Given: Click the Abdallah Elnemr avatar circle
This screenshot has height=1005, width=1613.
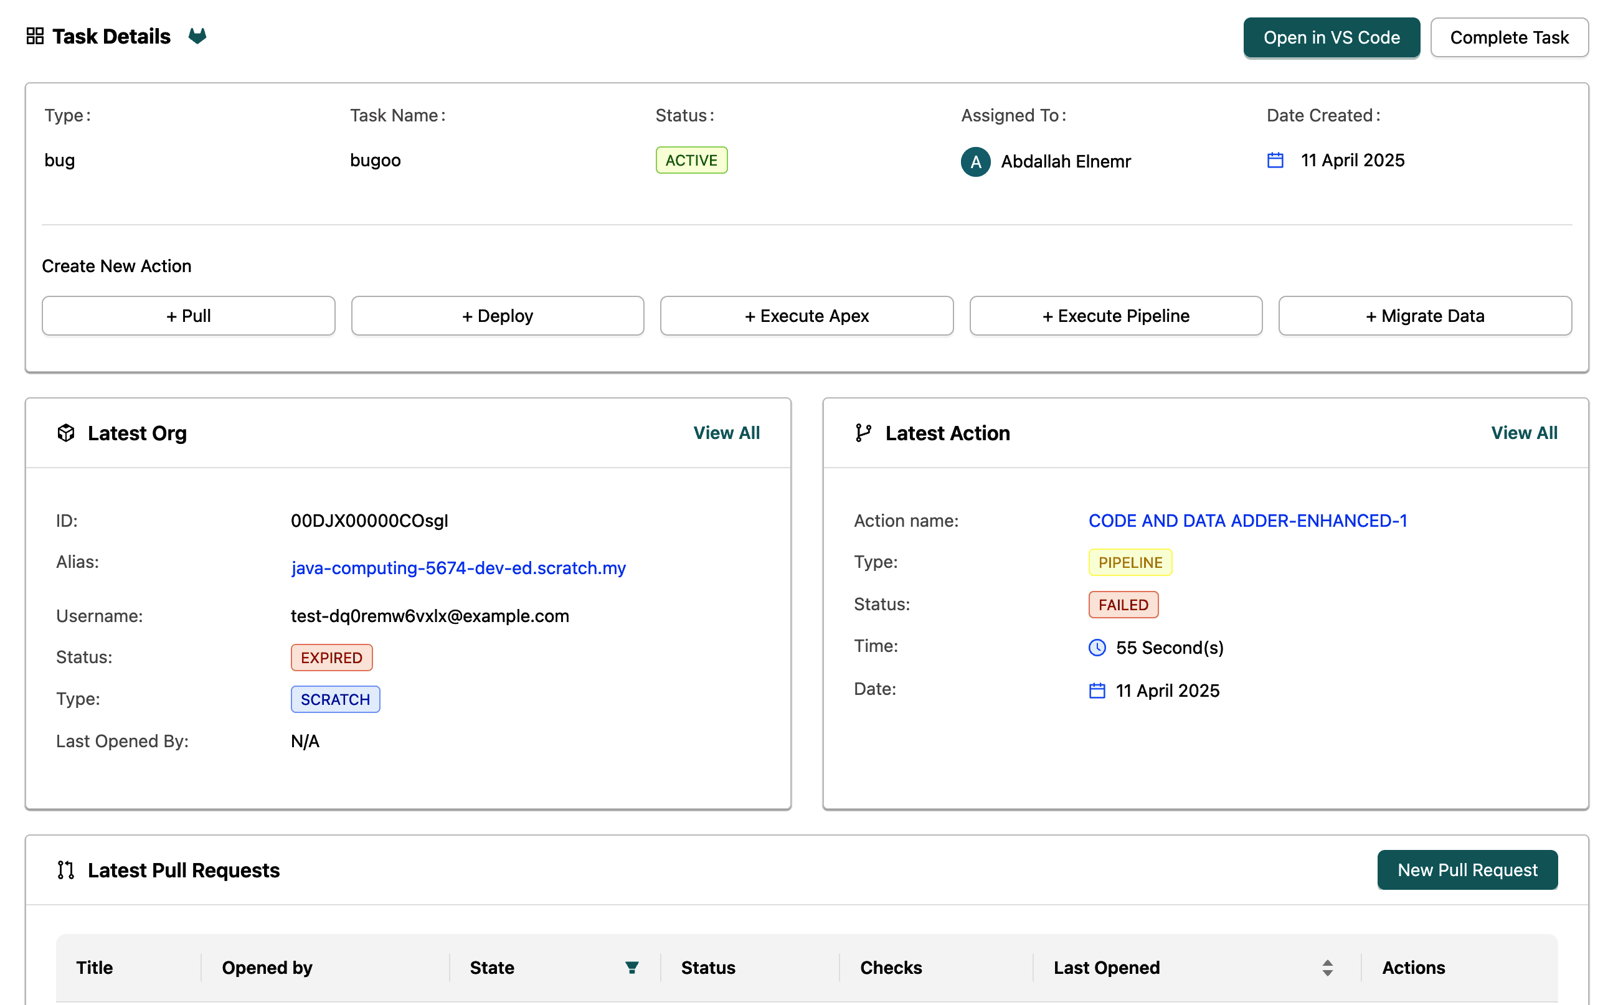Looking at the screenshot, I should click(976, 161).
